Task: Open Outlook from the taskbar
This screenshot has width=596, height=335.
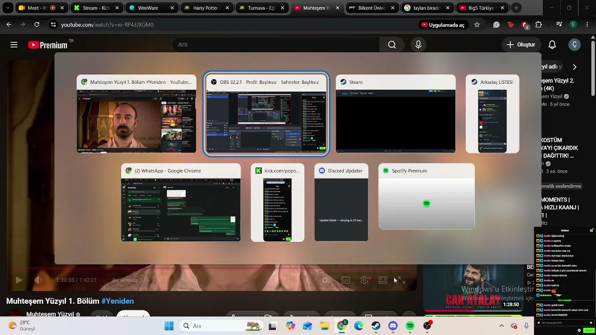Action: (x=307, y=326)
